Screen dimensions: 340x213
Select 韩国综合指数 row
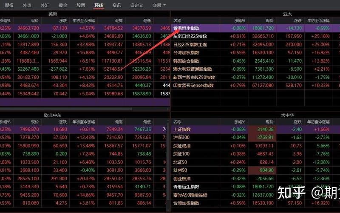point(255,61)
